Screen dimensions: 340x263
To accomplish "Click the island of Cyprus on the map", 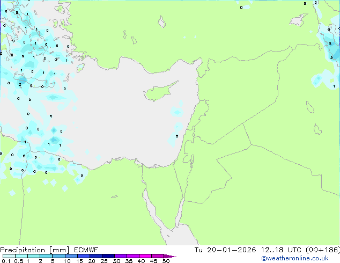I will pos(158,92).
